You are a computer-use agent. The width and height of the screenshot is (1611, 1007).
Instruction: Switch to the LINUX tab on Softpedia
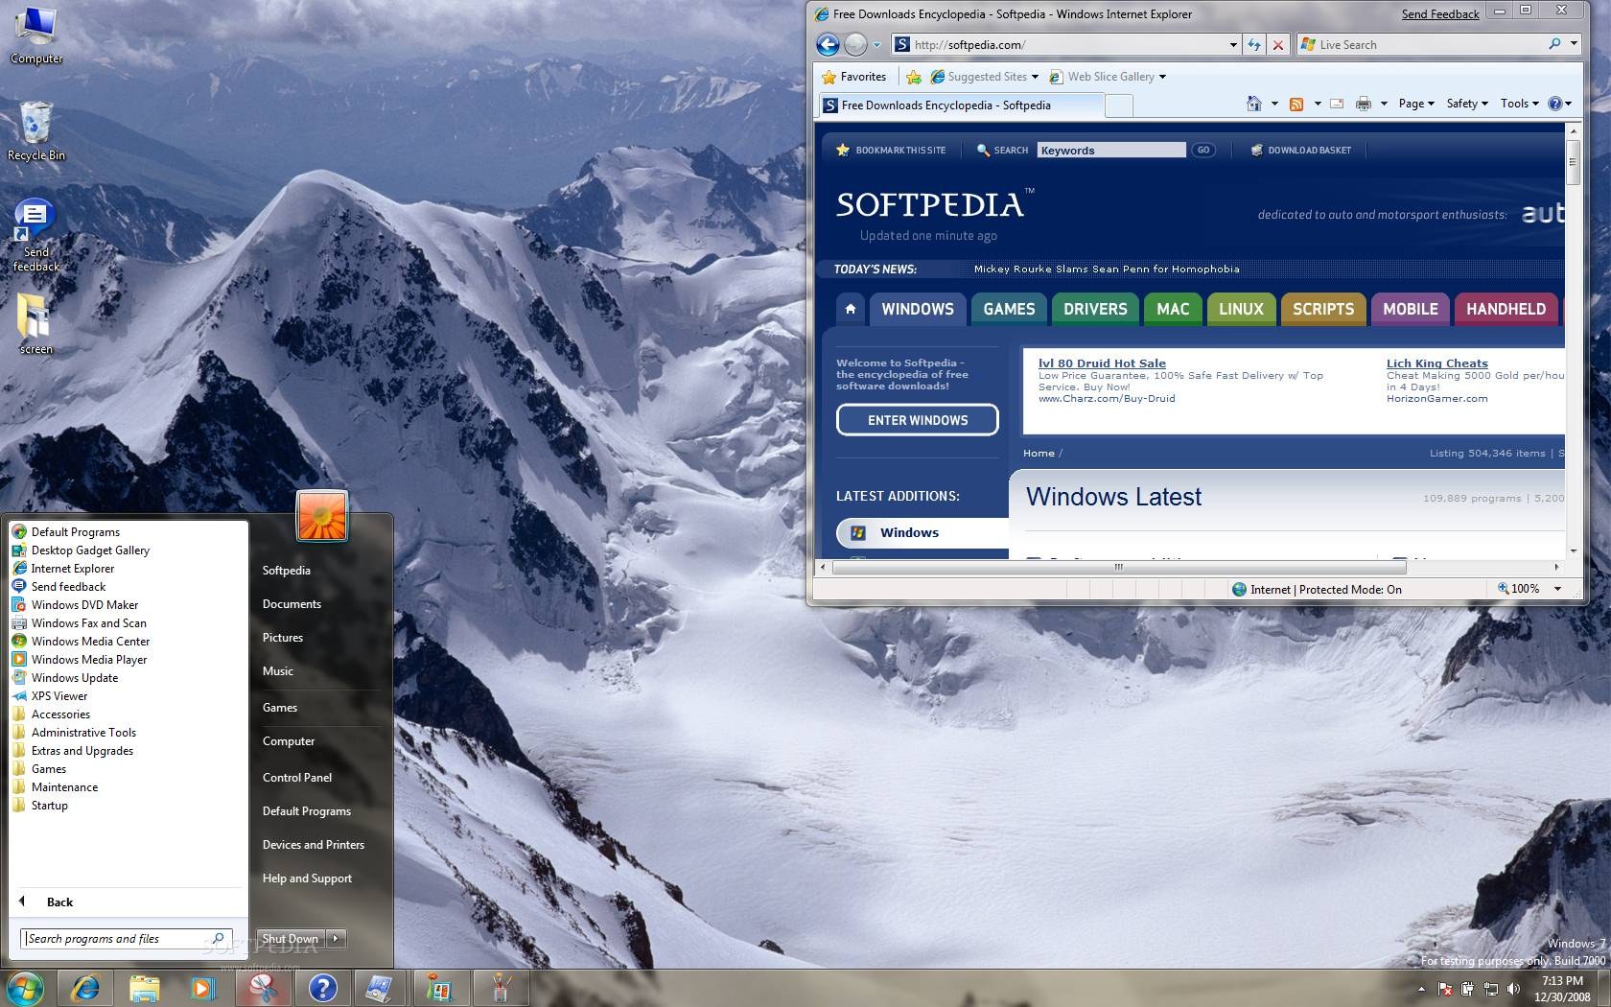1241,309
